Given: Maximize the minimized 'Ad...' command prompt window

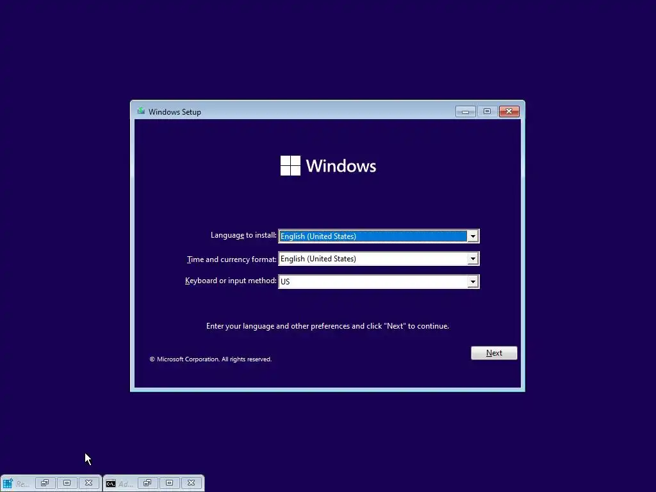Looking at the screenshot, I should [x=169, y=483].
